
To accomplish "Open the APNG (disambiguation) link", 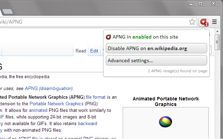I will pos(49,89).
